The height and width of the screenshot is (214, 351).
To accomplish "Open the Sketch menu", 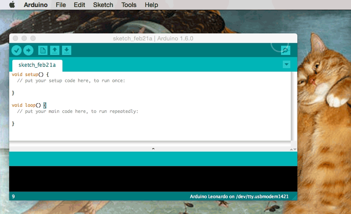I will tap(103, 5).
